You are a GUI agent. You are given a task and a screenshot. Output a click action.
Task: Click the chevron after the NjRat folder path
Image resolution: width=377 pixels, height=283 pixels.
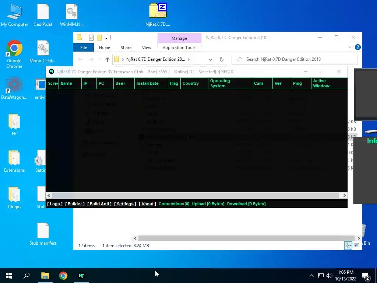point(189,59)
